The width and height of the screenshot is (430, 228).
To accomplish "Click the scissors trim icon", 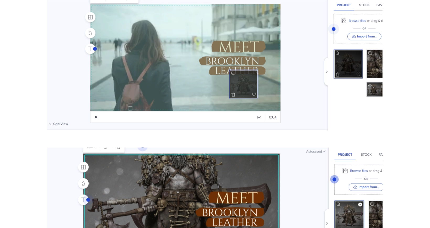I will pyautogui.click(x=259, y=117).
